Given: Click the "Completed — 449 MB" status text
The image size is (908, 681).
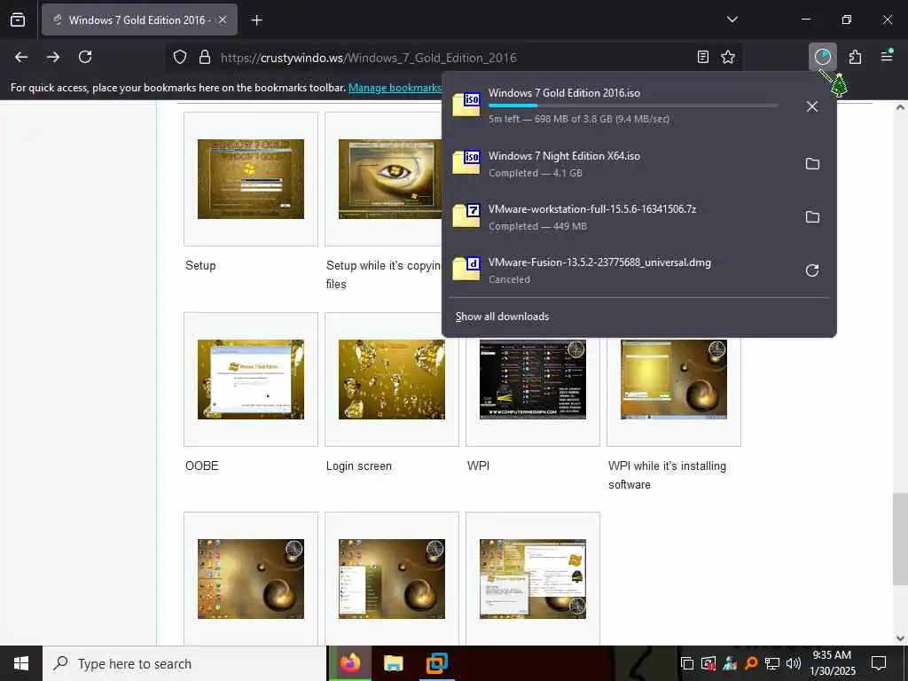Looking at the screenshot, I should click(537, 226).
